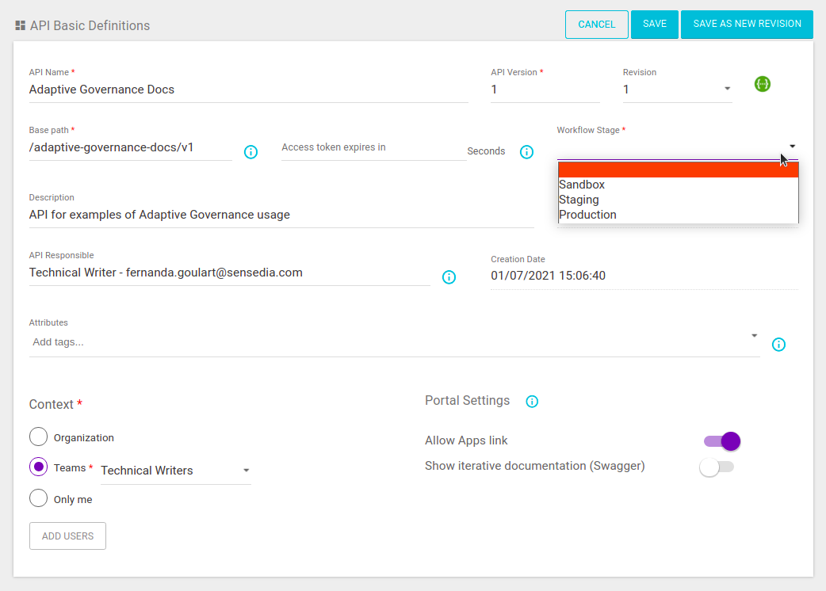Click inside the API Name input field

[238, 90]
